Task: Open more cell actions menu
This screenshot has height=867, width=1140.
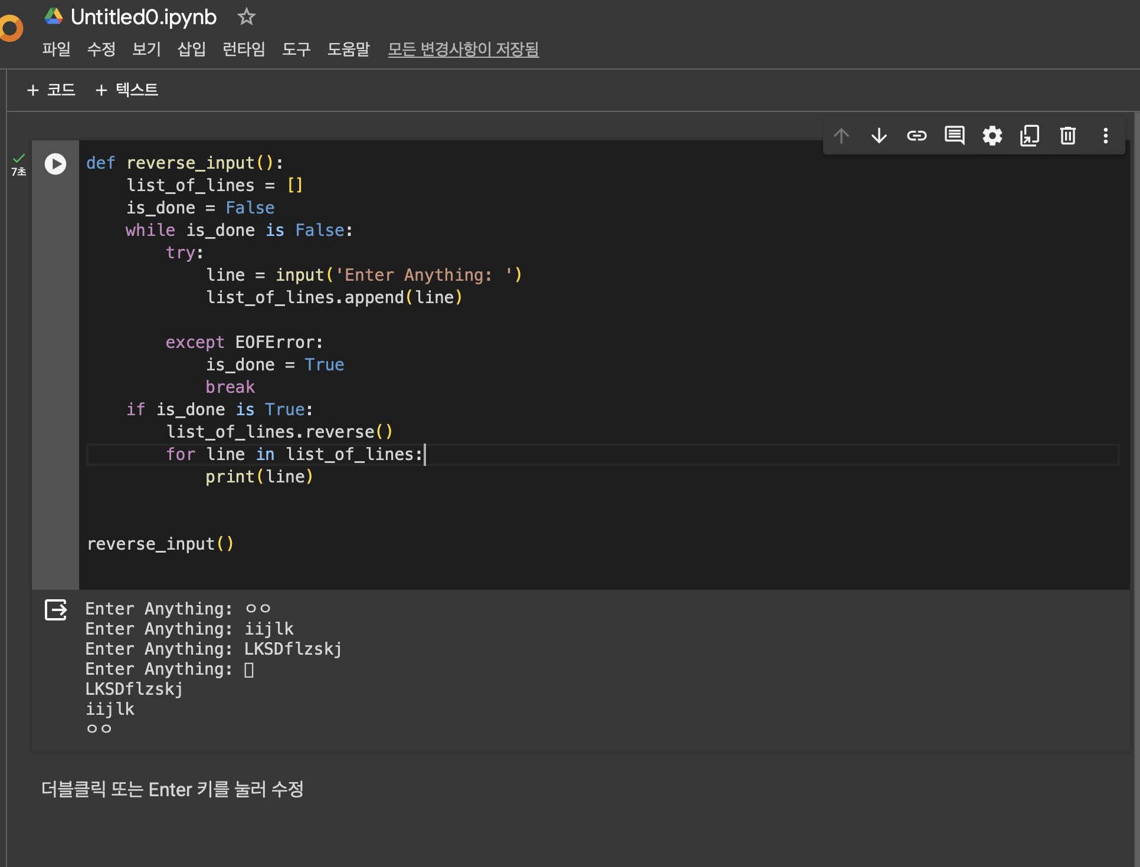Action: [1105, 136]
